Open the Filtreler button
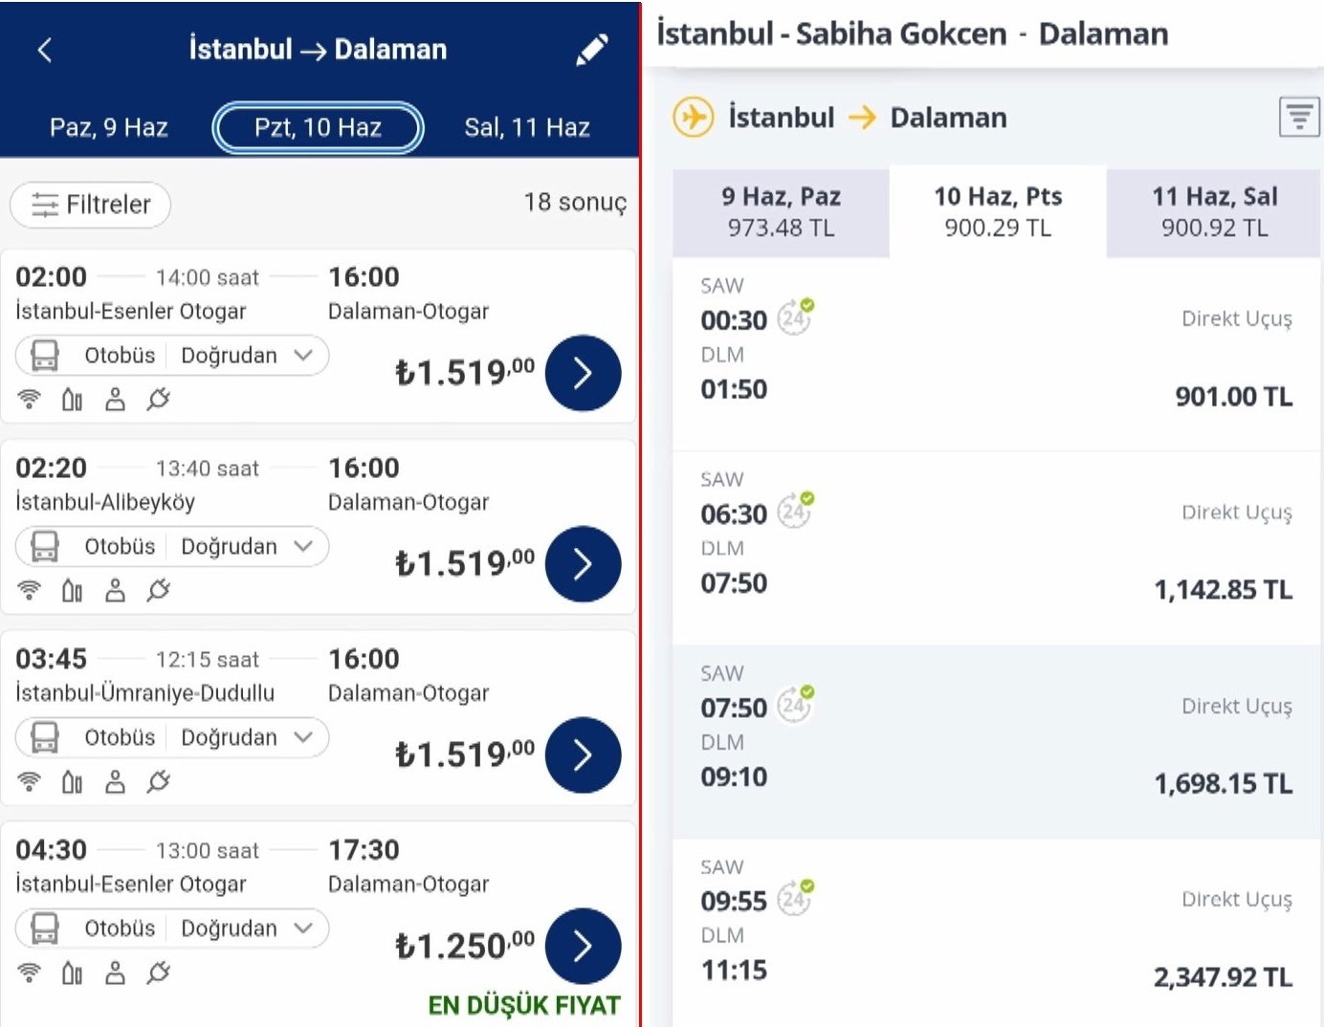1324x1027 pixels. point(91,205)
